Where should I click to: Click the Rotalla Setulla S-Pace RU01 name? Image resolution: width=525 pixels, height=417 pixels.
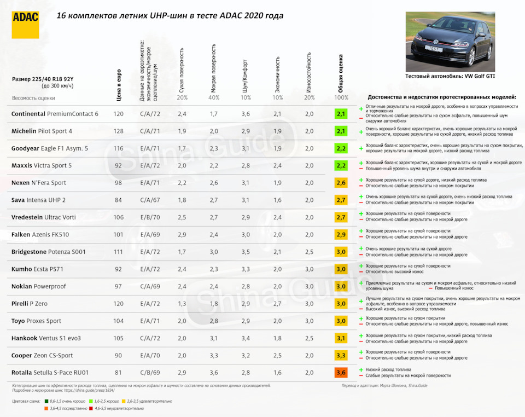pos(50,373)
